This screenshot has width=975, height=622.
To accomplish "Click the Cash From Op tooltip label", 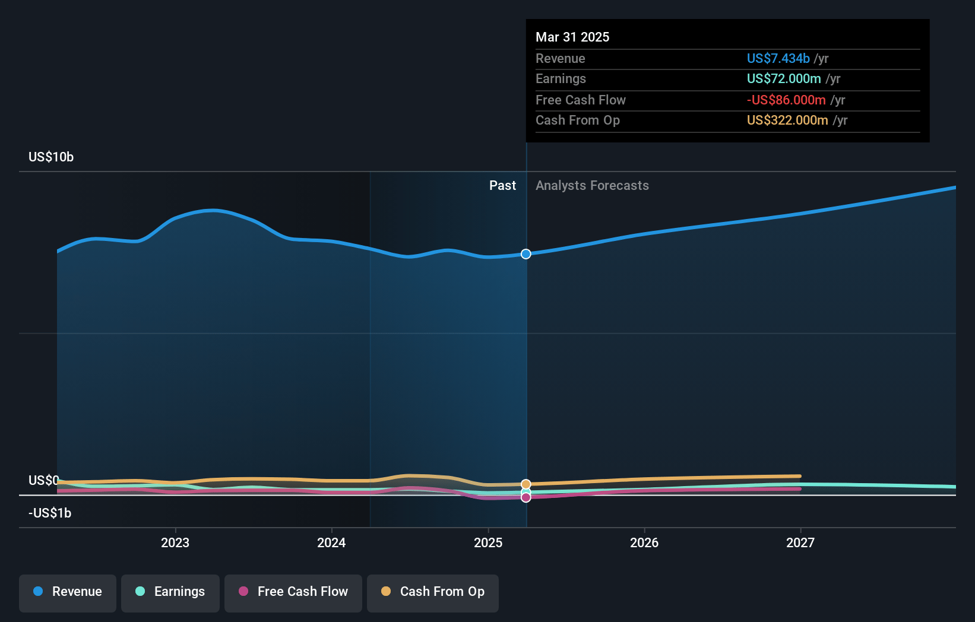I will (578, 120).
